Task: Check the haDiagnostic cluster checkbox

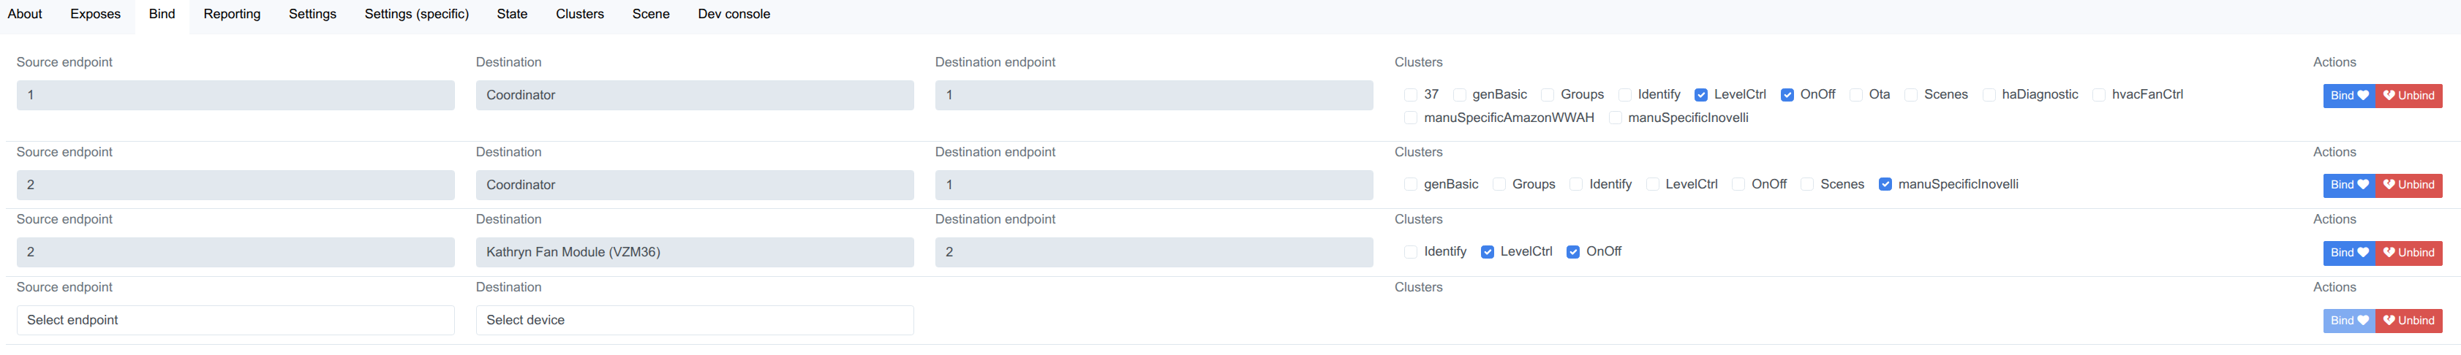Action: point(1988,94)
